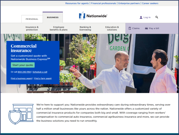
Task: Open Resources for agents link
Action: [x=77, y=3]
